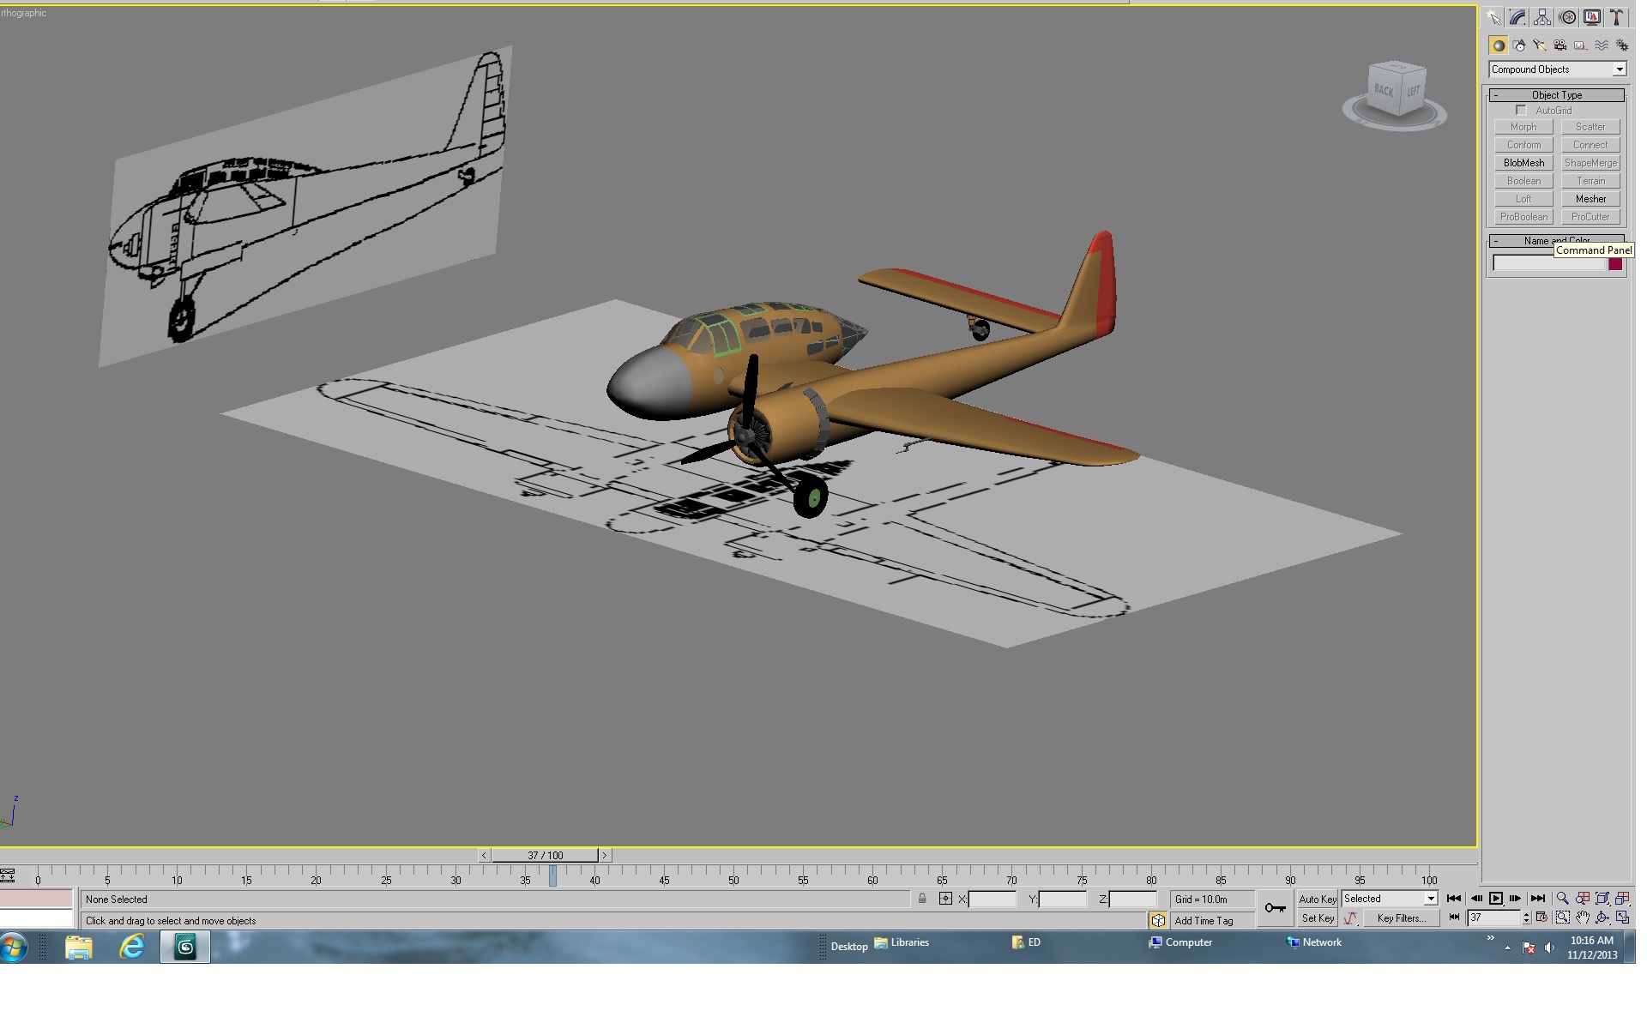
Task: Click Play Animation button
Action: [x=1496, y=899]
